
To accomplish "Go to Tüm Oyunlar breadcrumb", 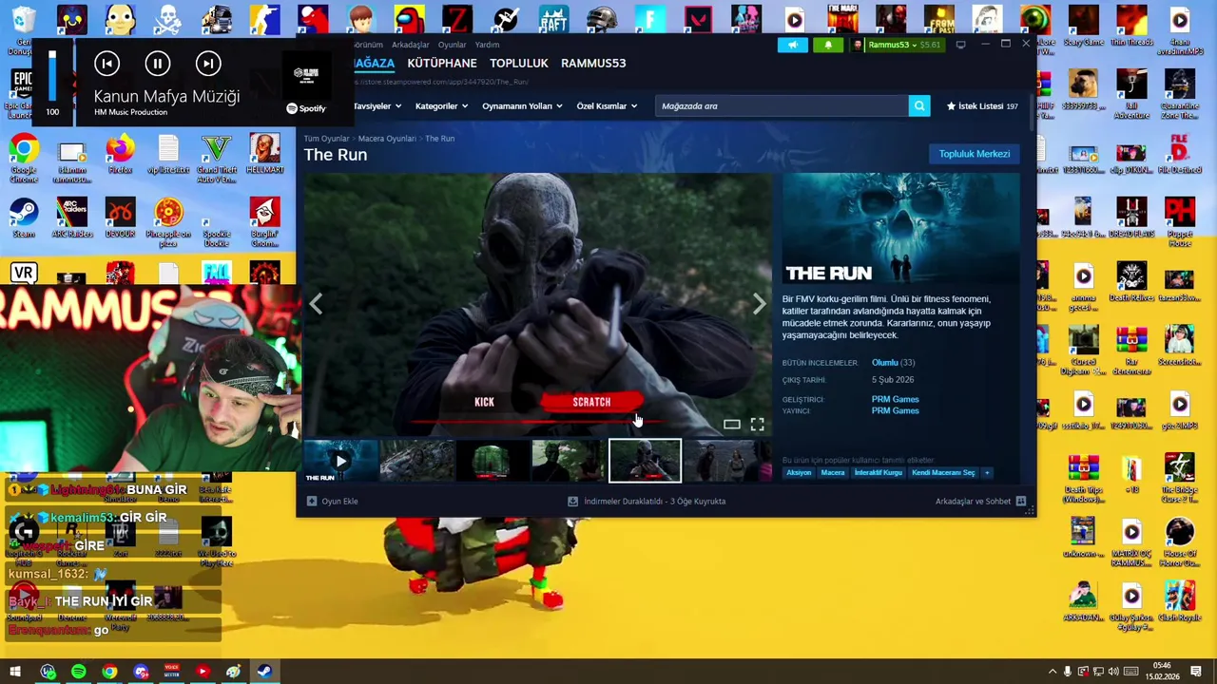I will [326, 139].
